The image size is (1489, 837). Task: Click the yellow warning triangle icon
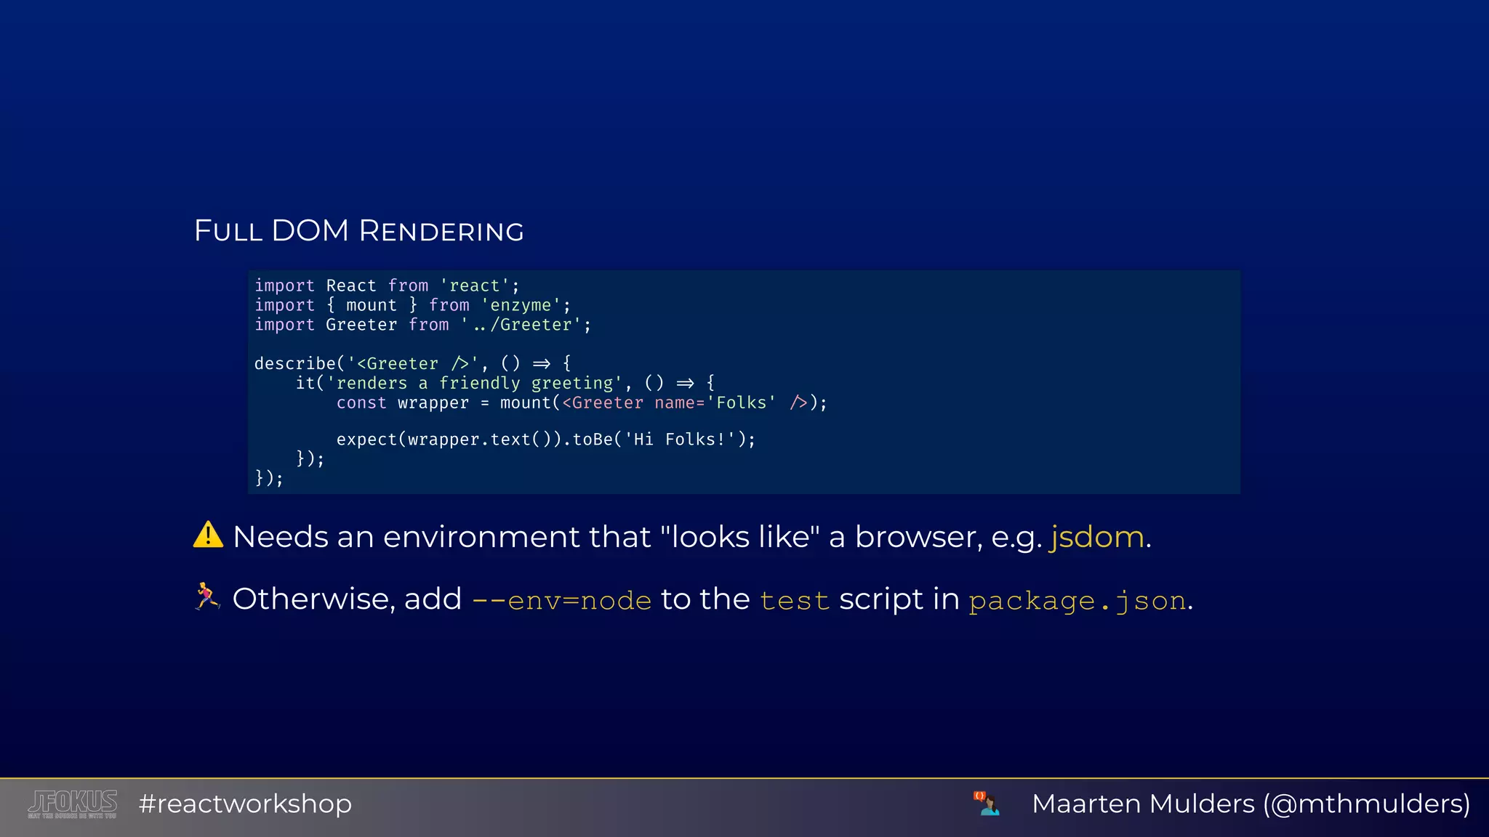(x=208, y=535)
